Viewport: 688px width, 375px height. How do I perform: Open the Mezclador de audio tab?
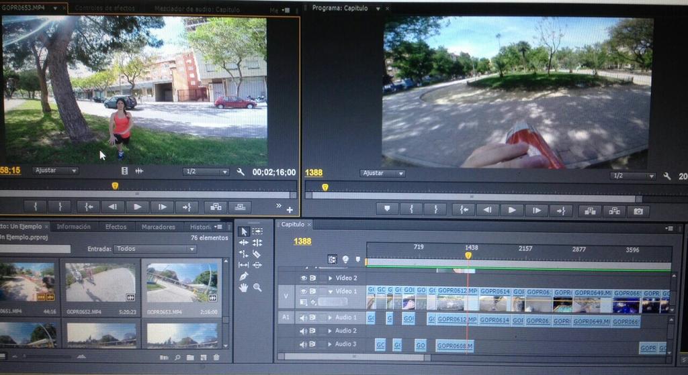(x=197, y=9)
